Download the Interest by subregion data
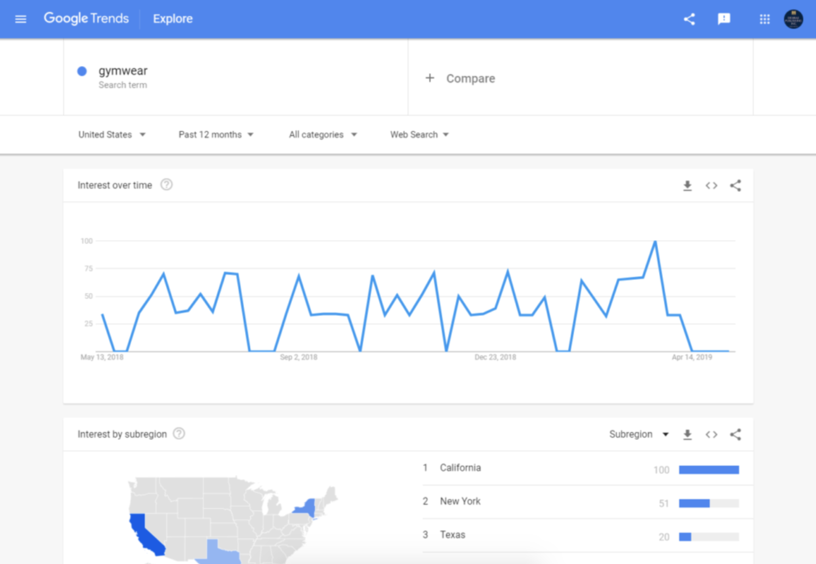The width and height of the screenshot is (816, 564). coord(687,434)
